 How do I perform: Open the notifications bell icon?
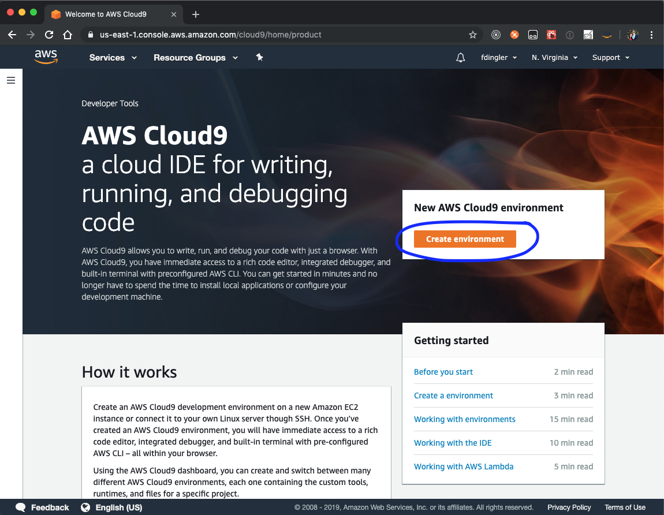tap(460, 58)
